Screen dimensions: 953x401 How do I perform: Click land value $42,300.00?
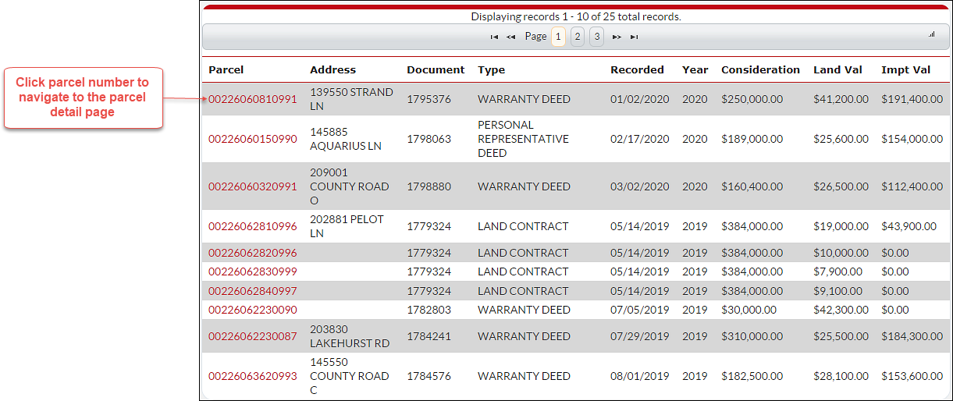841,310
